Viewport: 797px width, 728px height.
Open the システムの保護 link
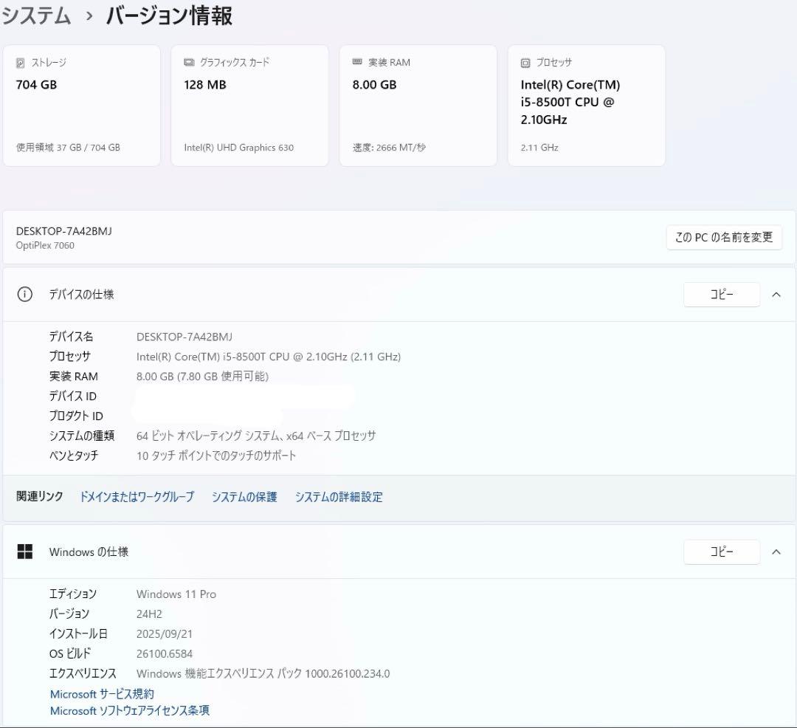244,497
